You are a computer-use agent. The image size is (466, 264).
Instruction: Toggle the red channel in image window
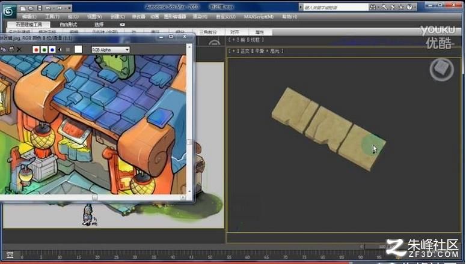(36, 50)
